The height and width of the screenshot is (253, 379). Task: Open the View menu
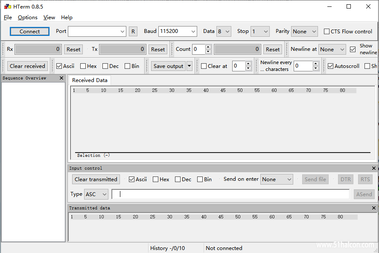click(x=49, y=18)
